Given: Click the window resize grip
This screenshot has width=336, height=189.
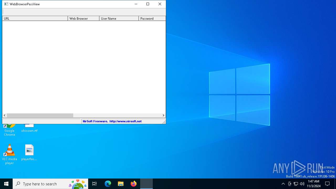Looking at the screenshot, I should pyautogui.click(x=164, y=122).
